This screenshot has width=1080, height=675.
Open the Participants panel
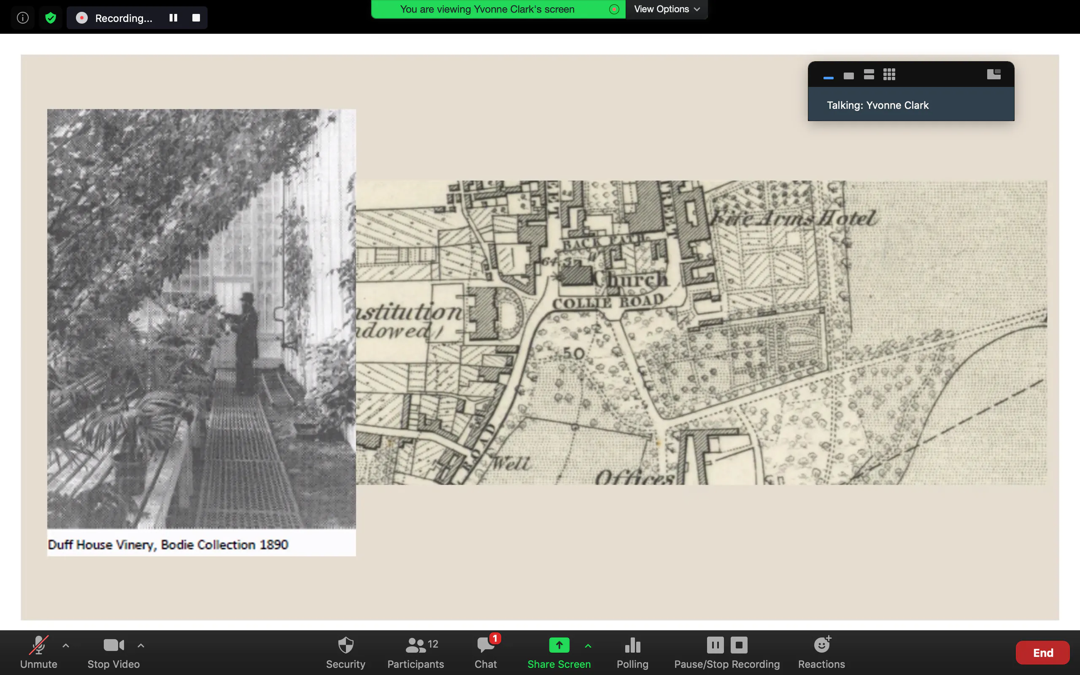(x=416, y=652)
